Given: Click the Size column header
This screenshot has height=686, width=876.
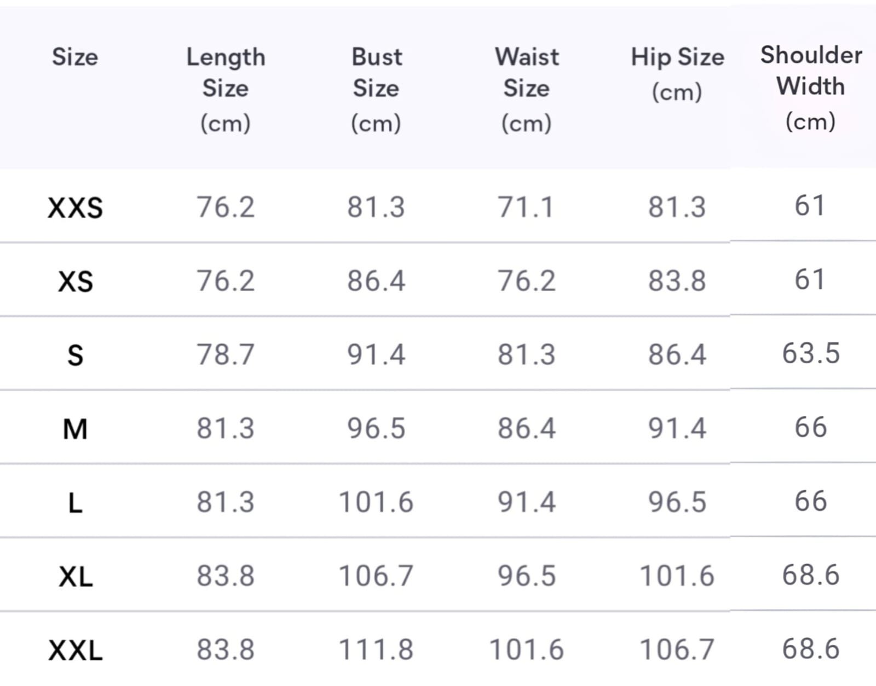Looking at the screenshot, I should (75, 57).
